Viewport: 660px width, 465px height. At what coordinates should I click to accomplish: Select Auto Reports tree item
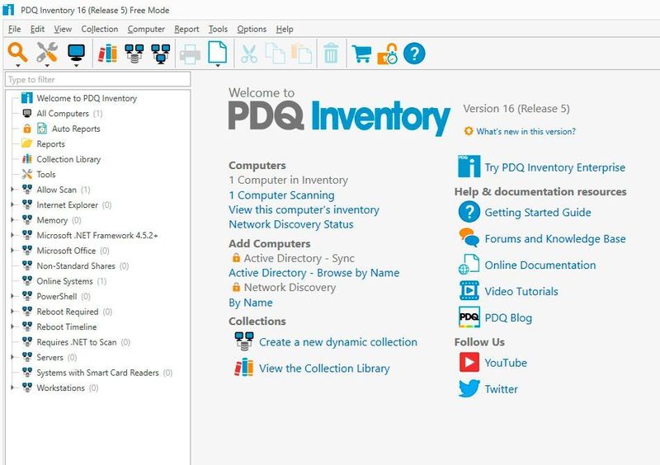[76, 129]
